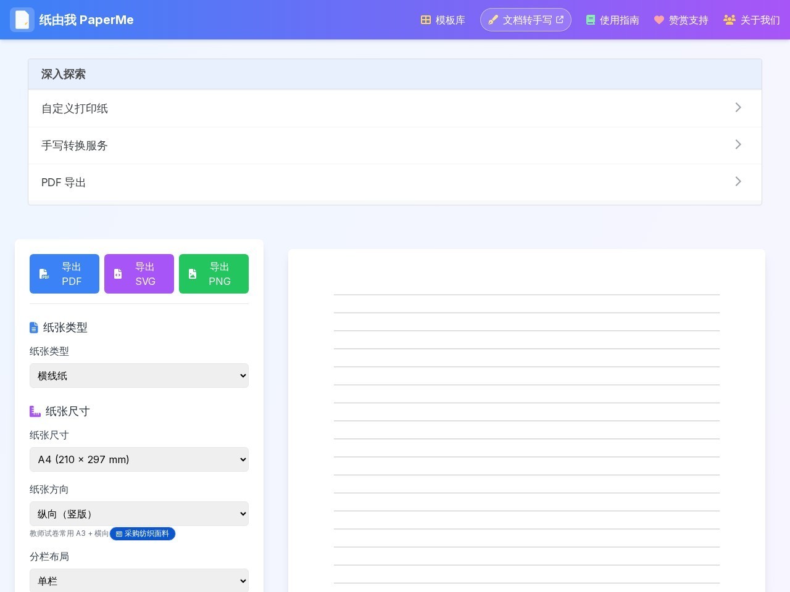790x592 pixels.
Task: Open the 分栏布局 dropdown showing 单栏
Action: [139, 580]
